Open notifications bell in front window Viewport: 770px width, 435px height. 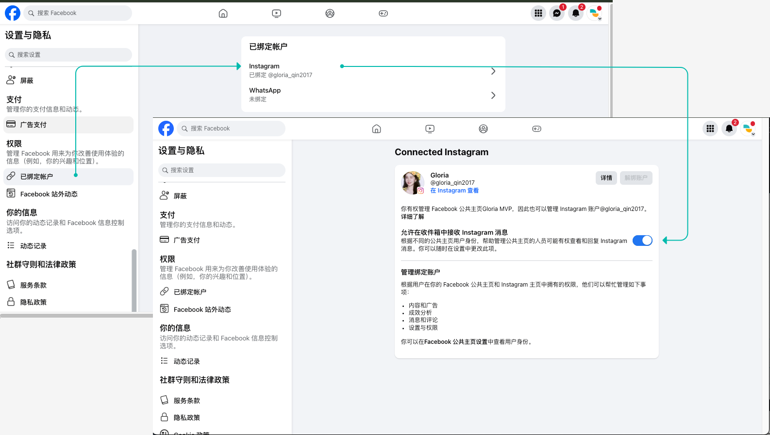point(729,129)
